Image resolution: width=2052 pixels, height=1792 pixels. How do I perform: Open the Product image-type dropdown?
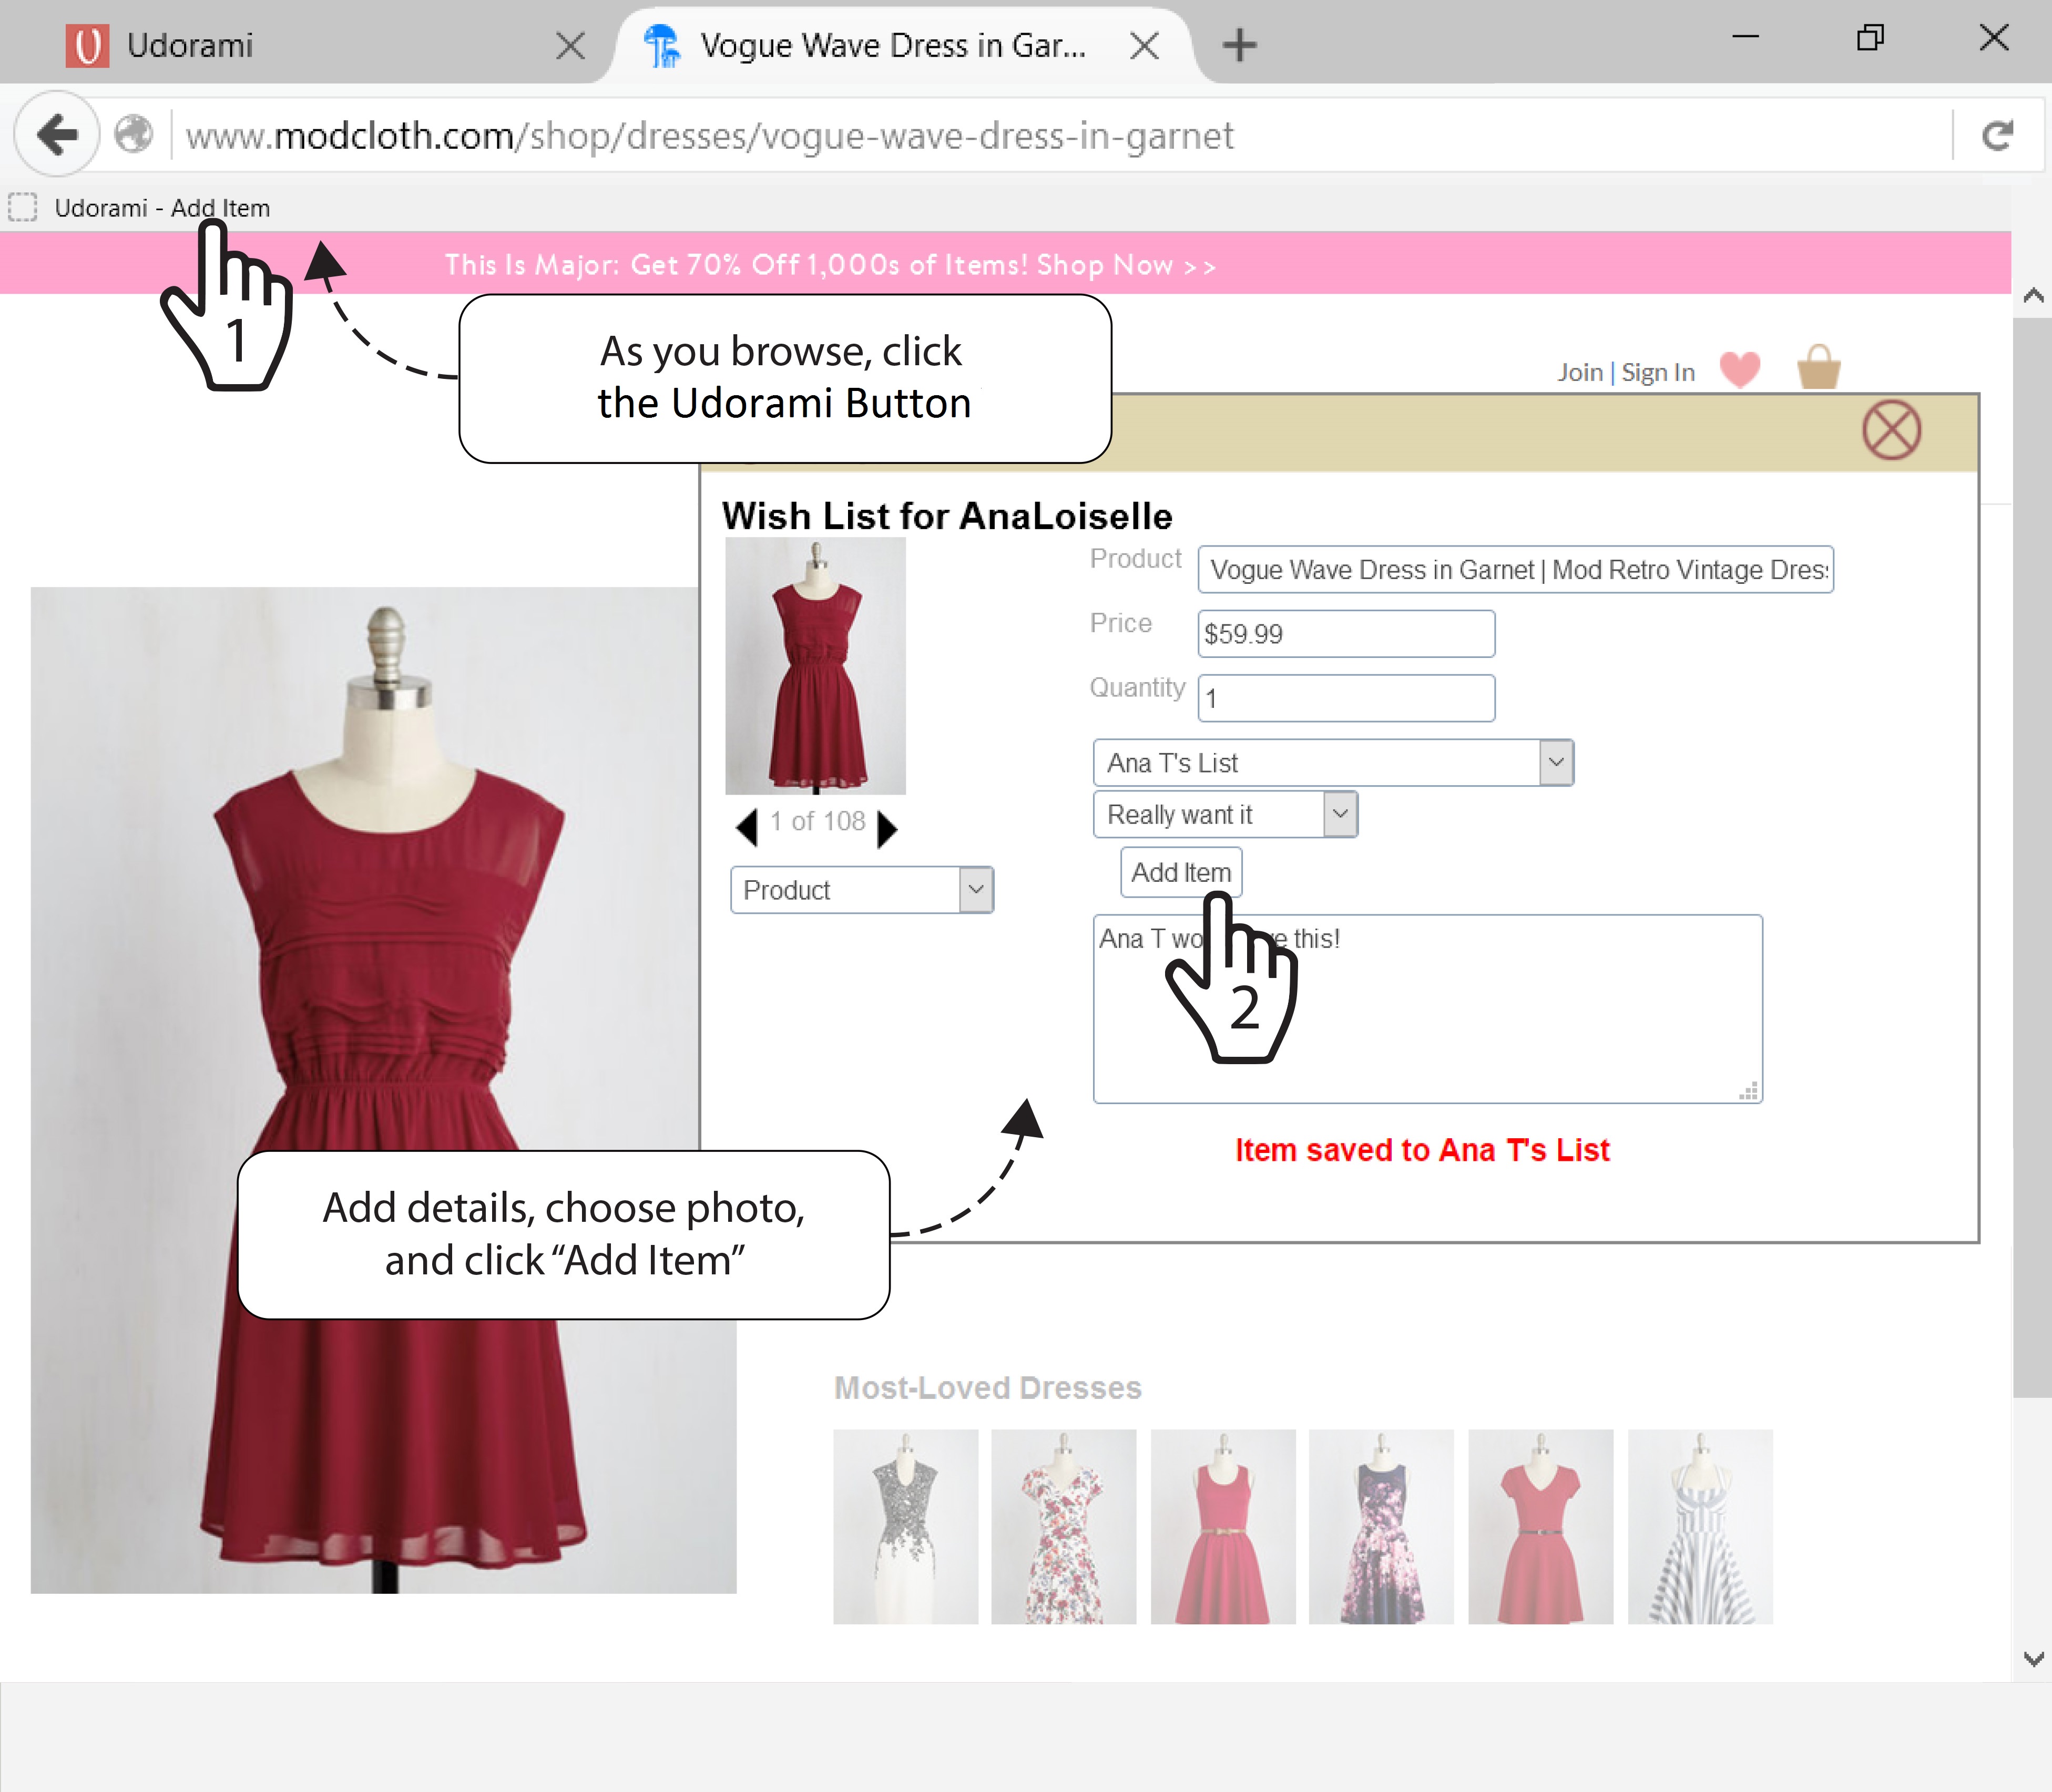[x=862, y=890]
